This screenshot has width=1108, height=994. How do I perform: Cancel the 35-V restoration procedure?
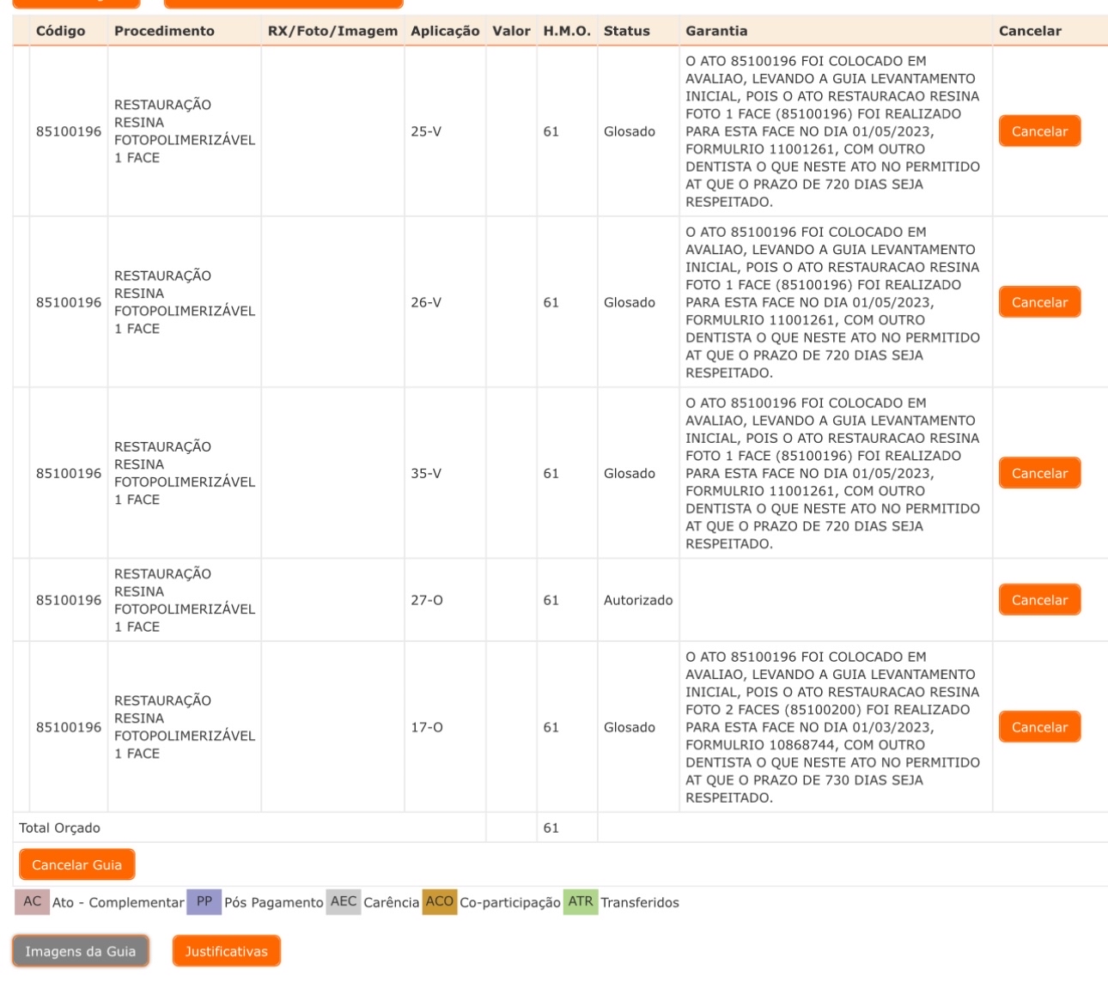[1039, 473]
